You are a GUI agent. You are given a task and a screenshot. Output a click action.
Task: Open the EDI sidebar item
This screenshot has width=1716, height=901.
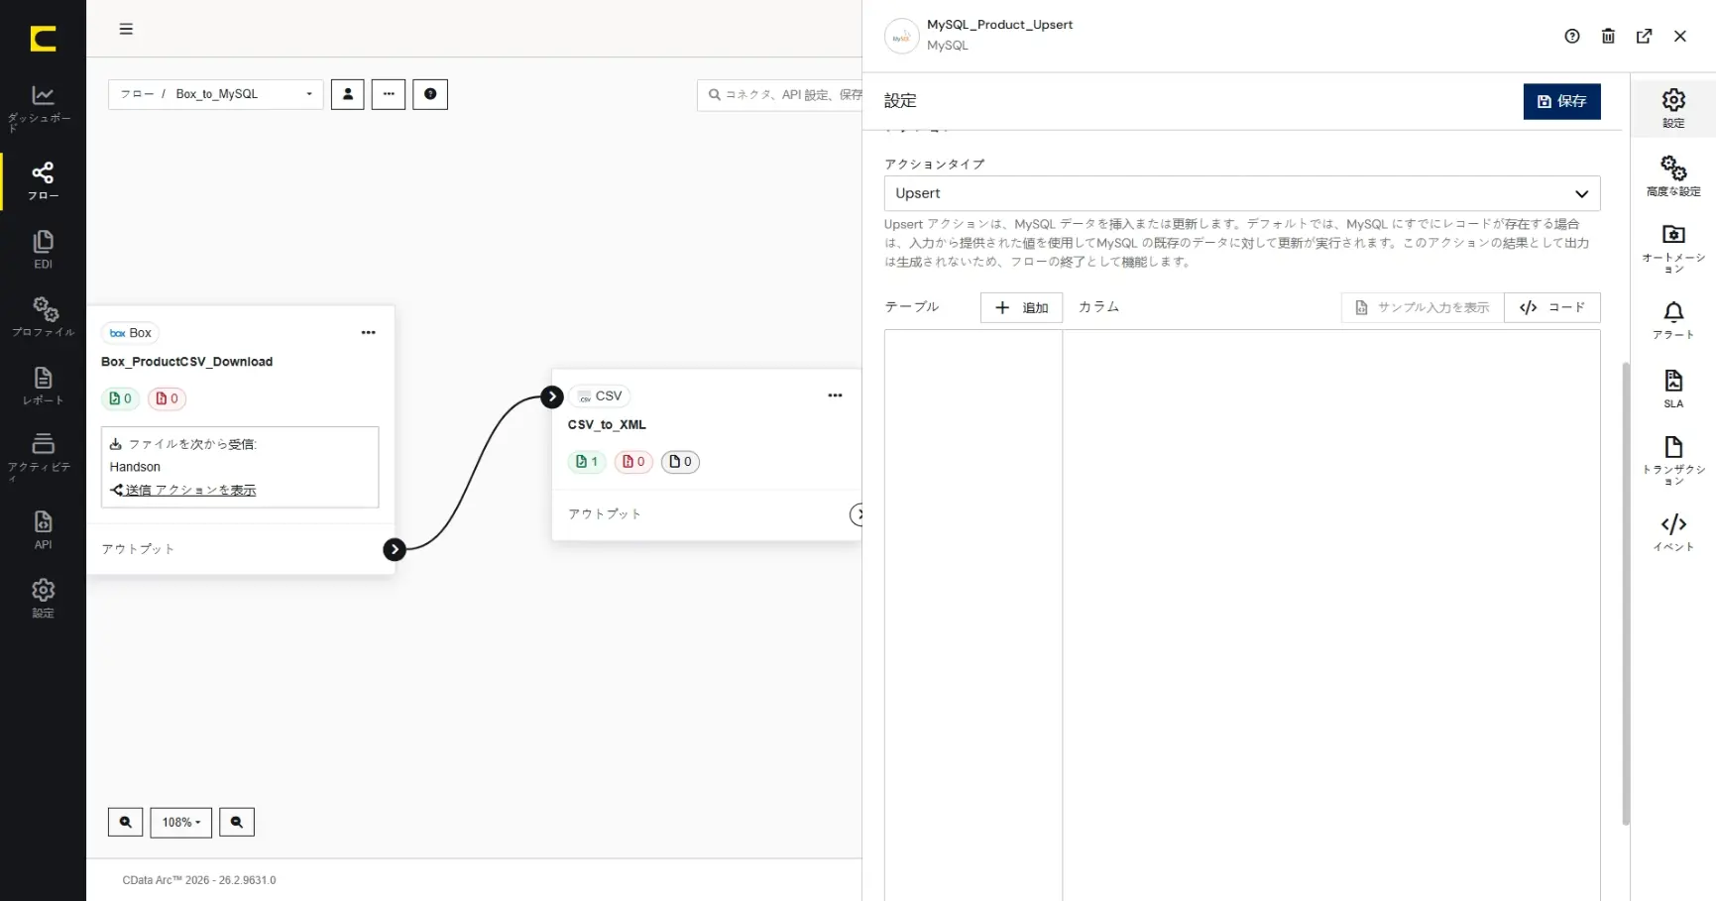click(x=43, y=250)
